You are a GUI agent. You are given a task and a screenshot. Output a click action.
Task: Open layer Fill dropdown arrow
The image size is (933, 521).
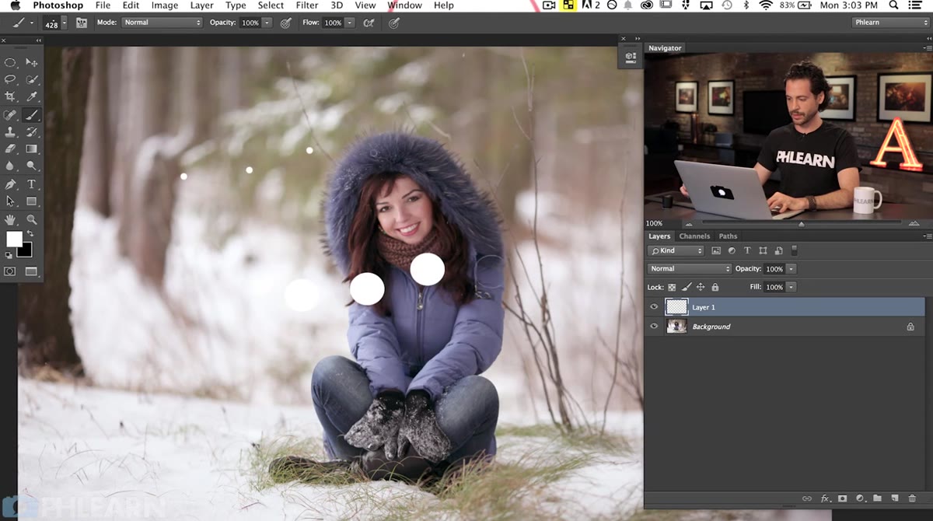coord(791,287)
